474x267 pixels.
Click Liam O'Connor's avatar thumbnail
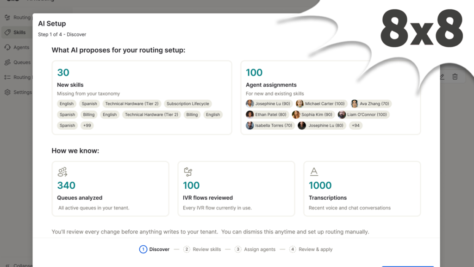point(342,114)
